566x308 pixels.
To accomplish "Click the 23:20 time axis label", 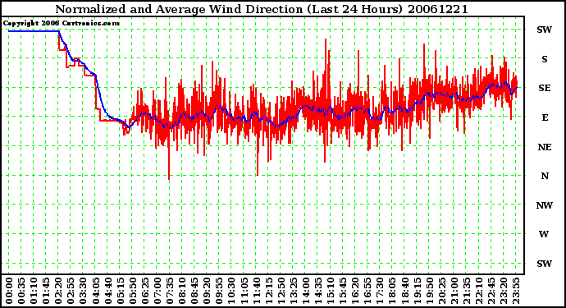I will click(503, 291).
